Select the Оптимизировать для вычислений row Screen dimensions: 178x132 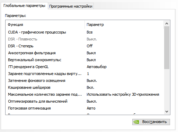click(84, 101)
